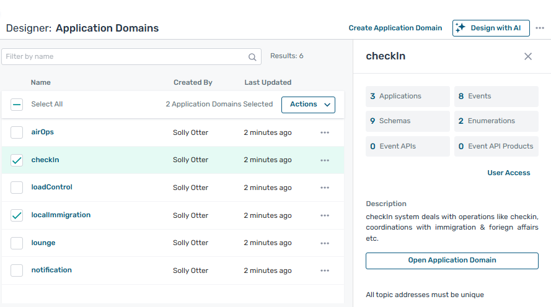Open page-level more options beside Design with AI
551x307 pixels.
pyautogui.click(x=540, y=28)
